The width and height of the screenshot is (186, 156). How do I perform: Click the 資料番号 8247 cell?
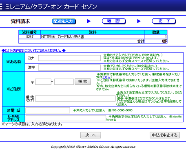coord(30,37)
